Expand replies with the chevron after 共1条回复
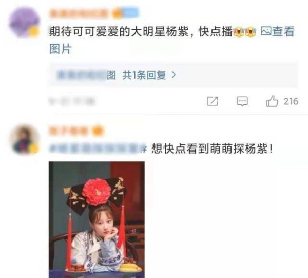This screenshot has width=308, height=278. click(174, 75)
